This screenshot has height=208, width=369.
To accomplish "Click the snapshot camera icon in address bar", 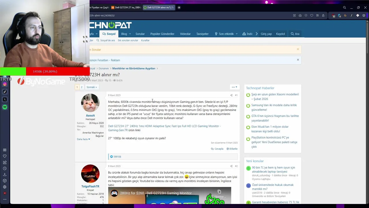I will coord(300,16).
